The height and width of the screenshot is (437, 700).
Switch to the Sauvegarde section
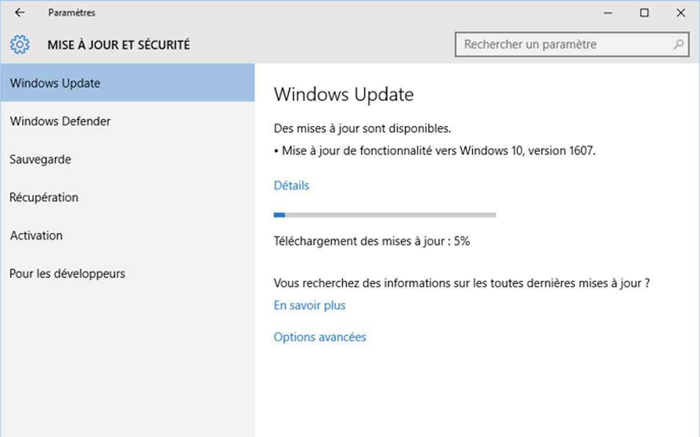pos(127,159)
